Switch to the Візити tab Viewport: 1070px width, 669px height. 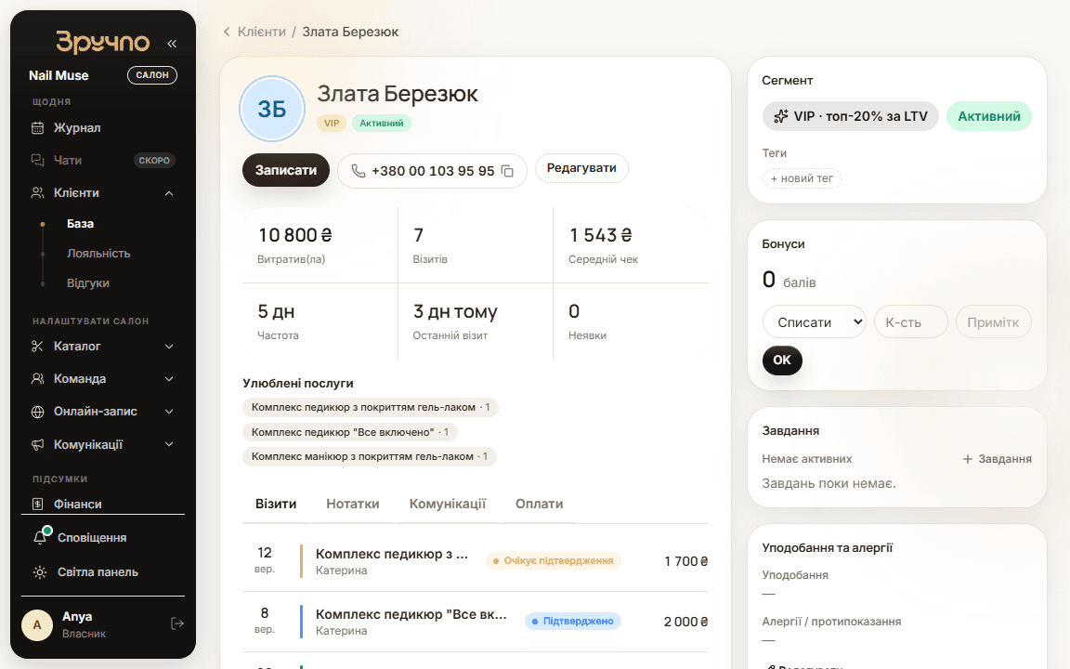(276, 504)
